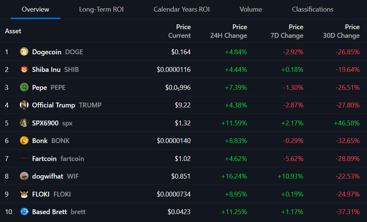Click SPX6900 30D change +46.58%
The image size is (367, 222).
click(347, 123)
